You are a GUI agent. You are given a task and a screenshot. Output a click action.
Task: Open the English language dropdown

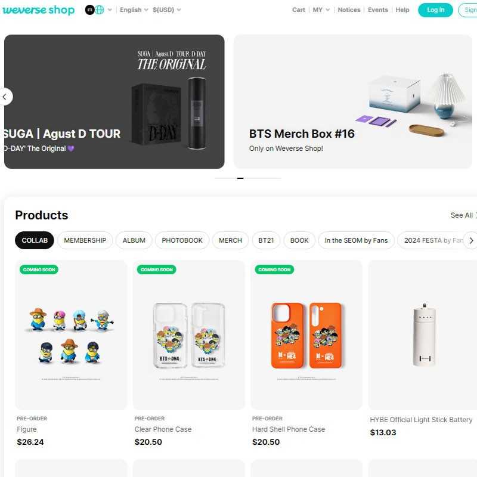[x=134, y=10]
